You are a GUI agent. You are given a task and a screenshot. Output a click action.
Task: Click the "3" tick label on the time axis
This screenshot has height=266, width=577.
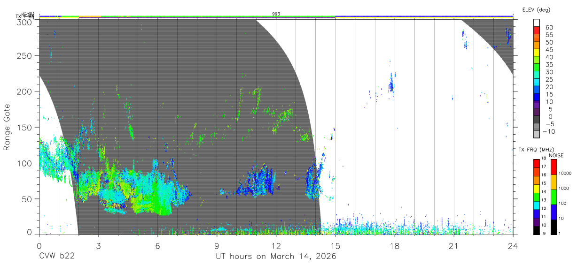tap(98, 245)
